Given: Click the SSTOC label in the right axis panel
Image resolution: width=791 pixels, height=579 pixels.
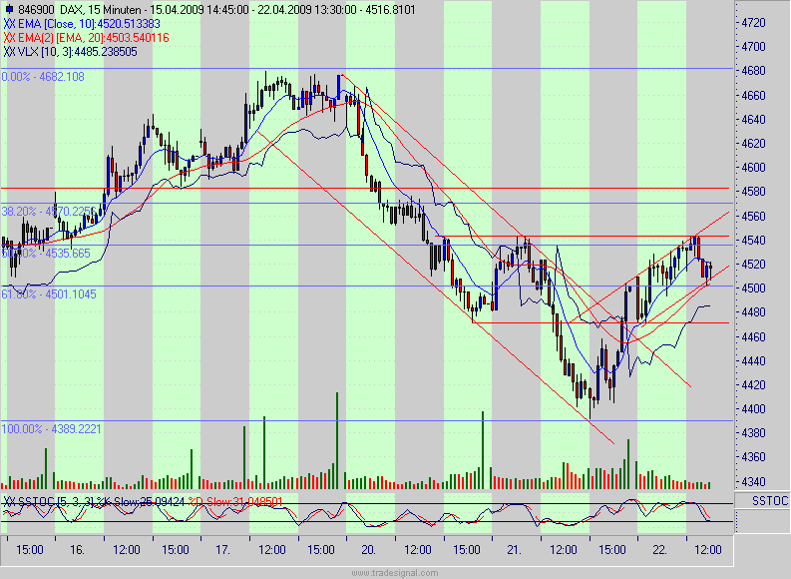Looking at the screenshot, I should [770, 501].
